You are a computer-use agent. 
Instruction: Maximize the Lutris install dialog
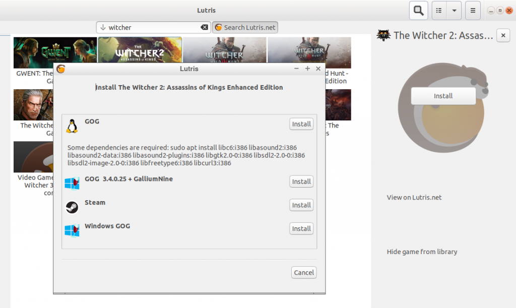click(307, 69)
